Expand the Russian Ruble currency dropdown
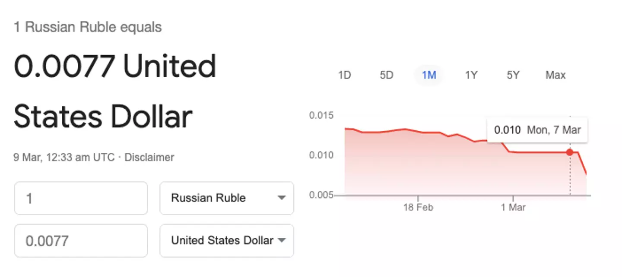 tap(227, 198)
